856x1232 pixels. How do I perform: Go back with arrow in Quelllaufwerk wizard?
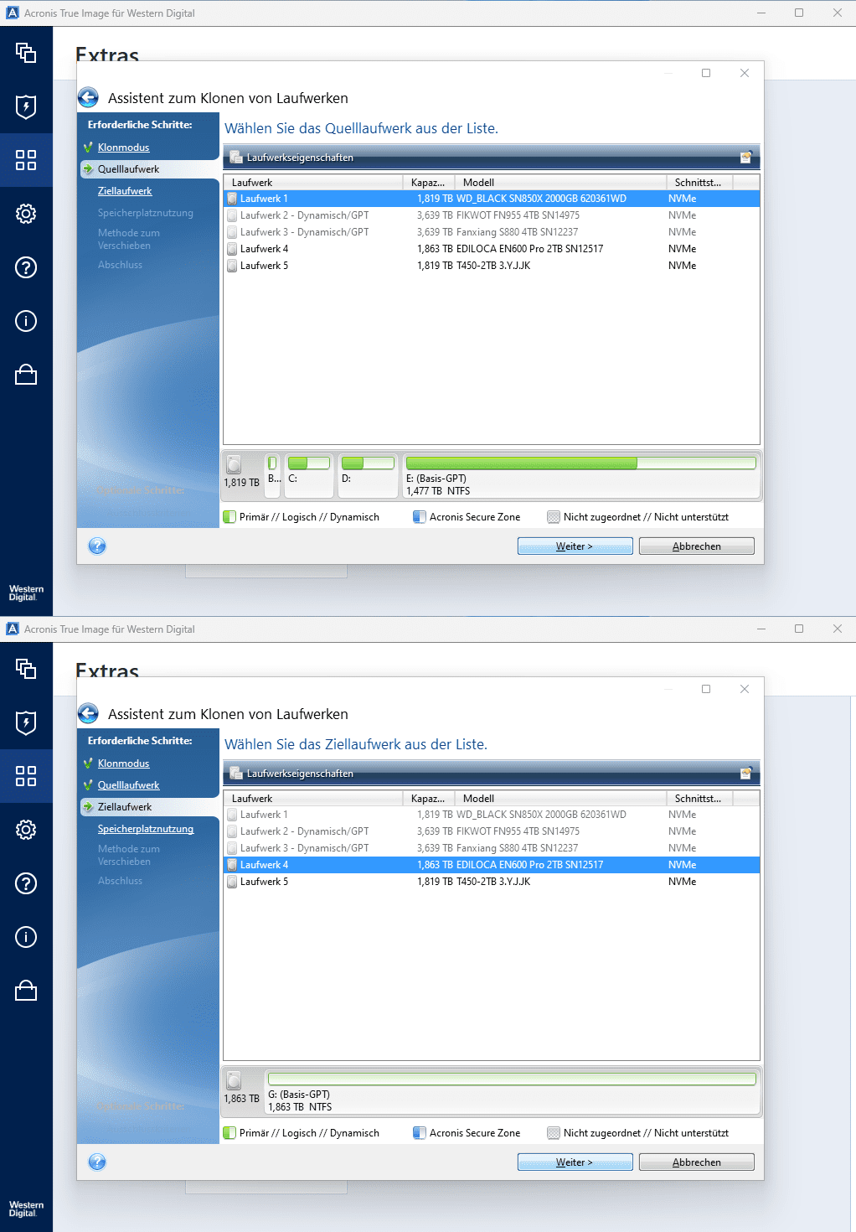click(x=88, y=98)
